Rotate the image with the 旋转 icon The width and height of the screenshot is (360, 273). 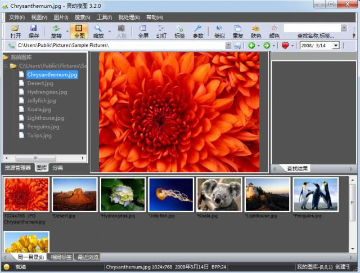(56, 31)
